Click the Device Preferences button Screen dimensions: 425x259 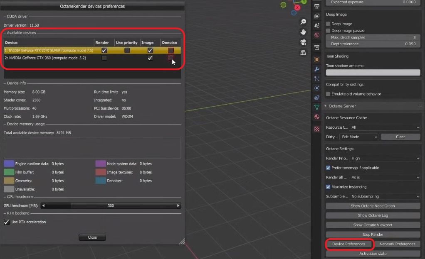pyautogui.click(x=348, y=244)
